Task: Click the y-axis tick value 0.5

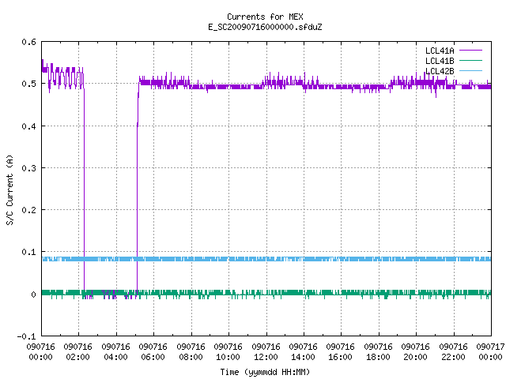Action: point(28,84)
